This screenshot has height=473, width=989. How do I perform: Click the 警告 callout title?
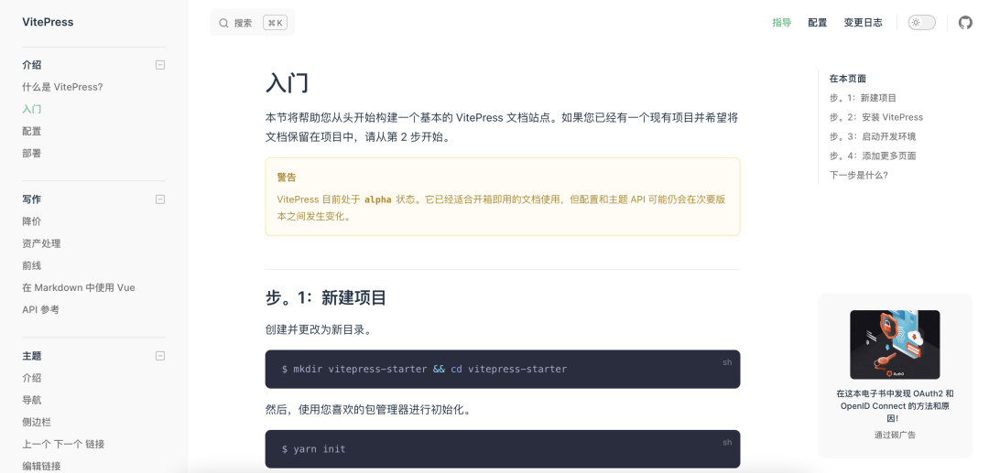click(287, 177)
